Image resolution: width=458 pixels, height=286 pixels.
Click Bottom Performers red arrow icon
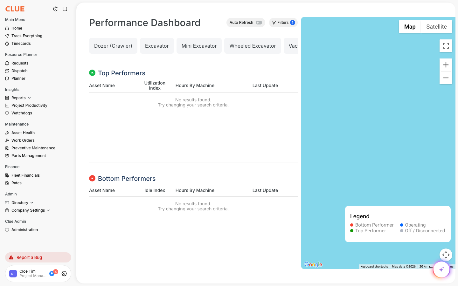point(92,178)
